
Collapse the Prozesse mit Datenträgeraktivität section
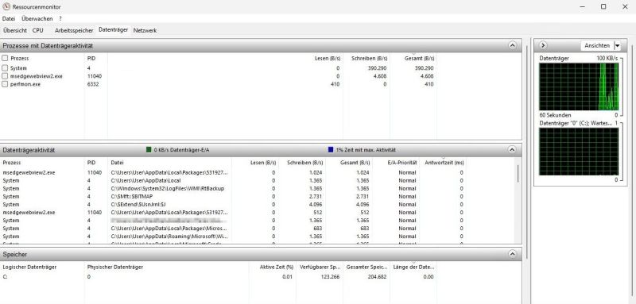[512, 46]
